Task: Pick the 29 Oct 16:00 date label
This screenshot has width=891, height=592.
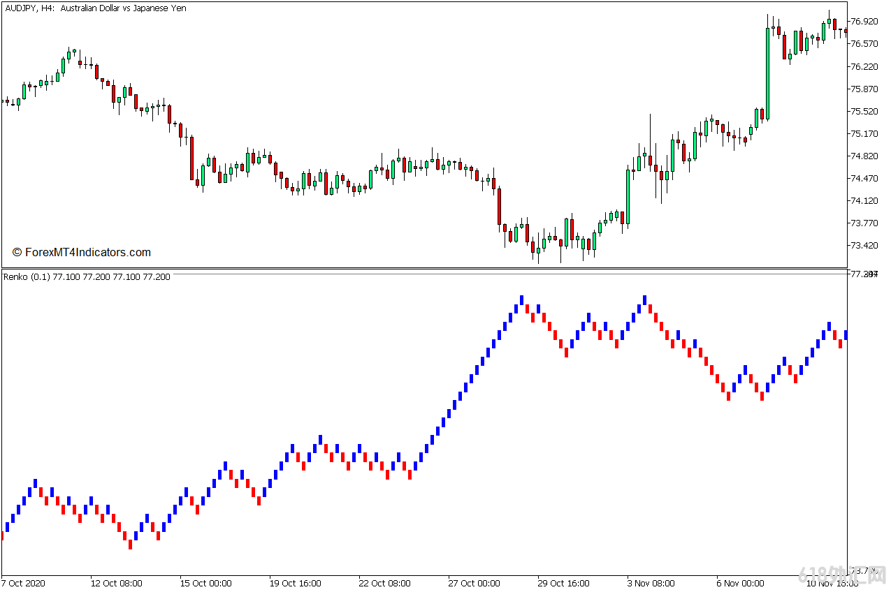Action: tap(563, 583)
